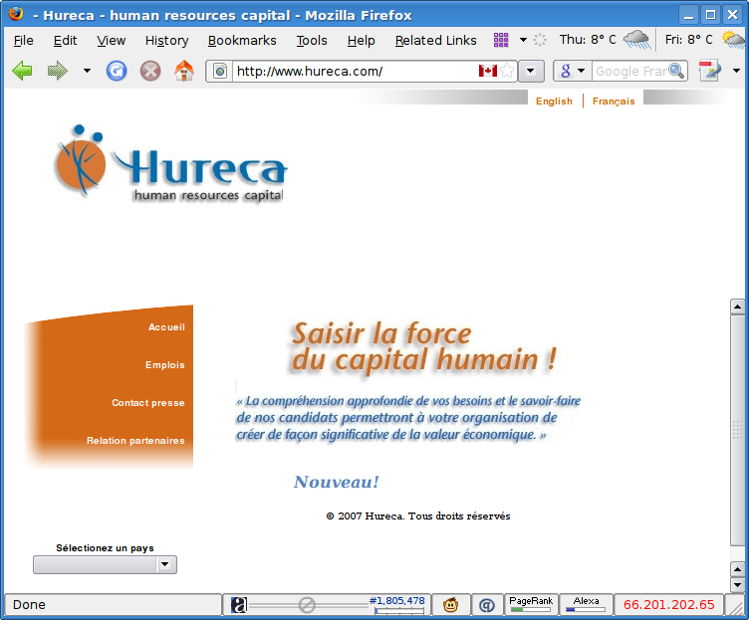The width and height of the screenshot is (749, 620).
Task: Click the Done status text
Action: 29,605
